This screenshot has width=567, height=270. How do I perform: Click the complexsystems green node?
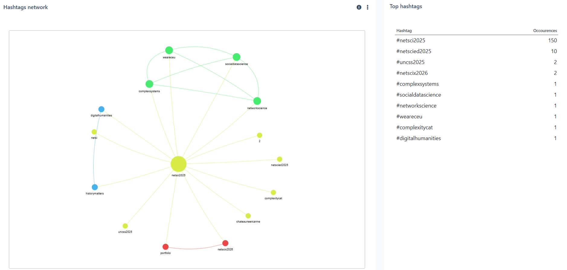149,84
